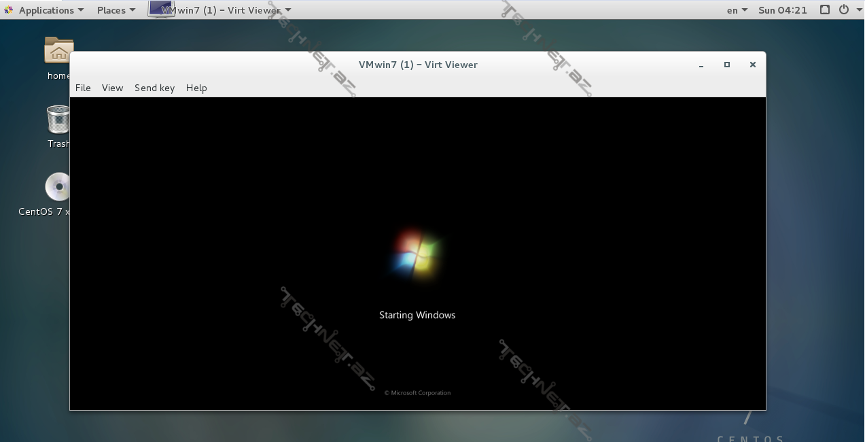Select the home folder desktop icon
The width and height of the screenshot is (865, 442).
pos(58,52)
